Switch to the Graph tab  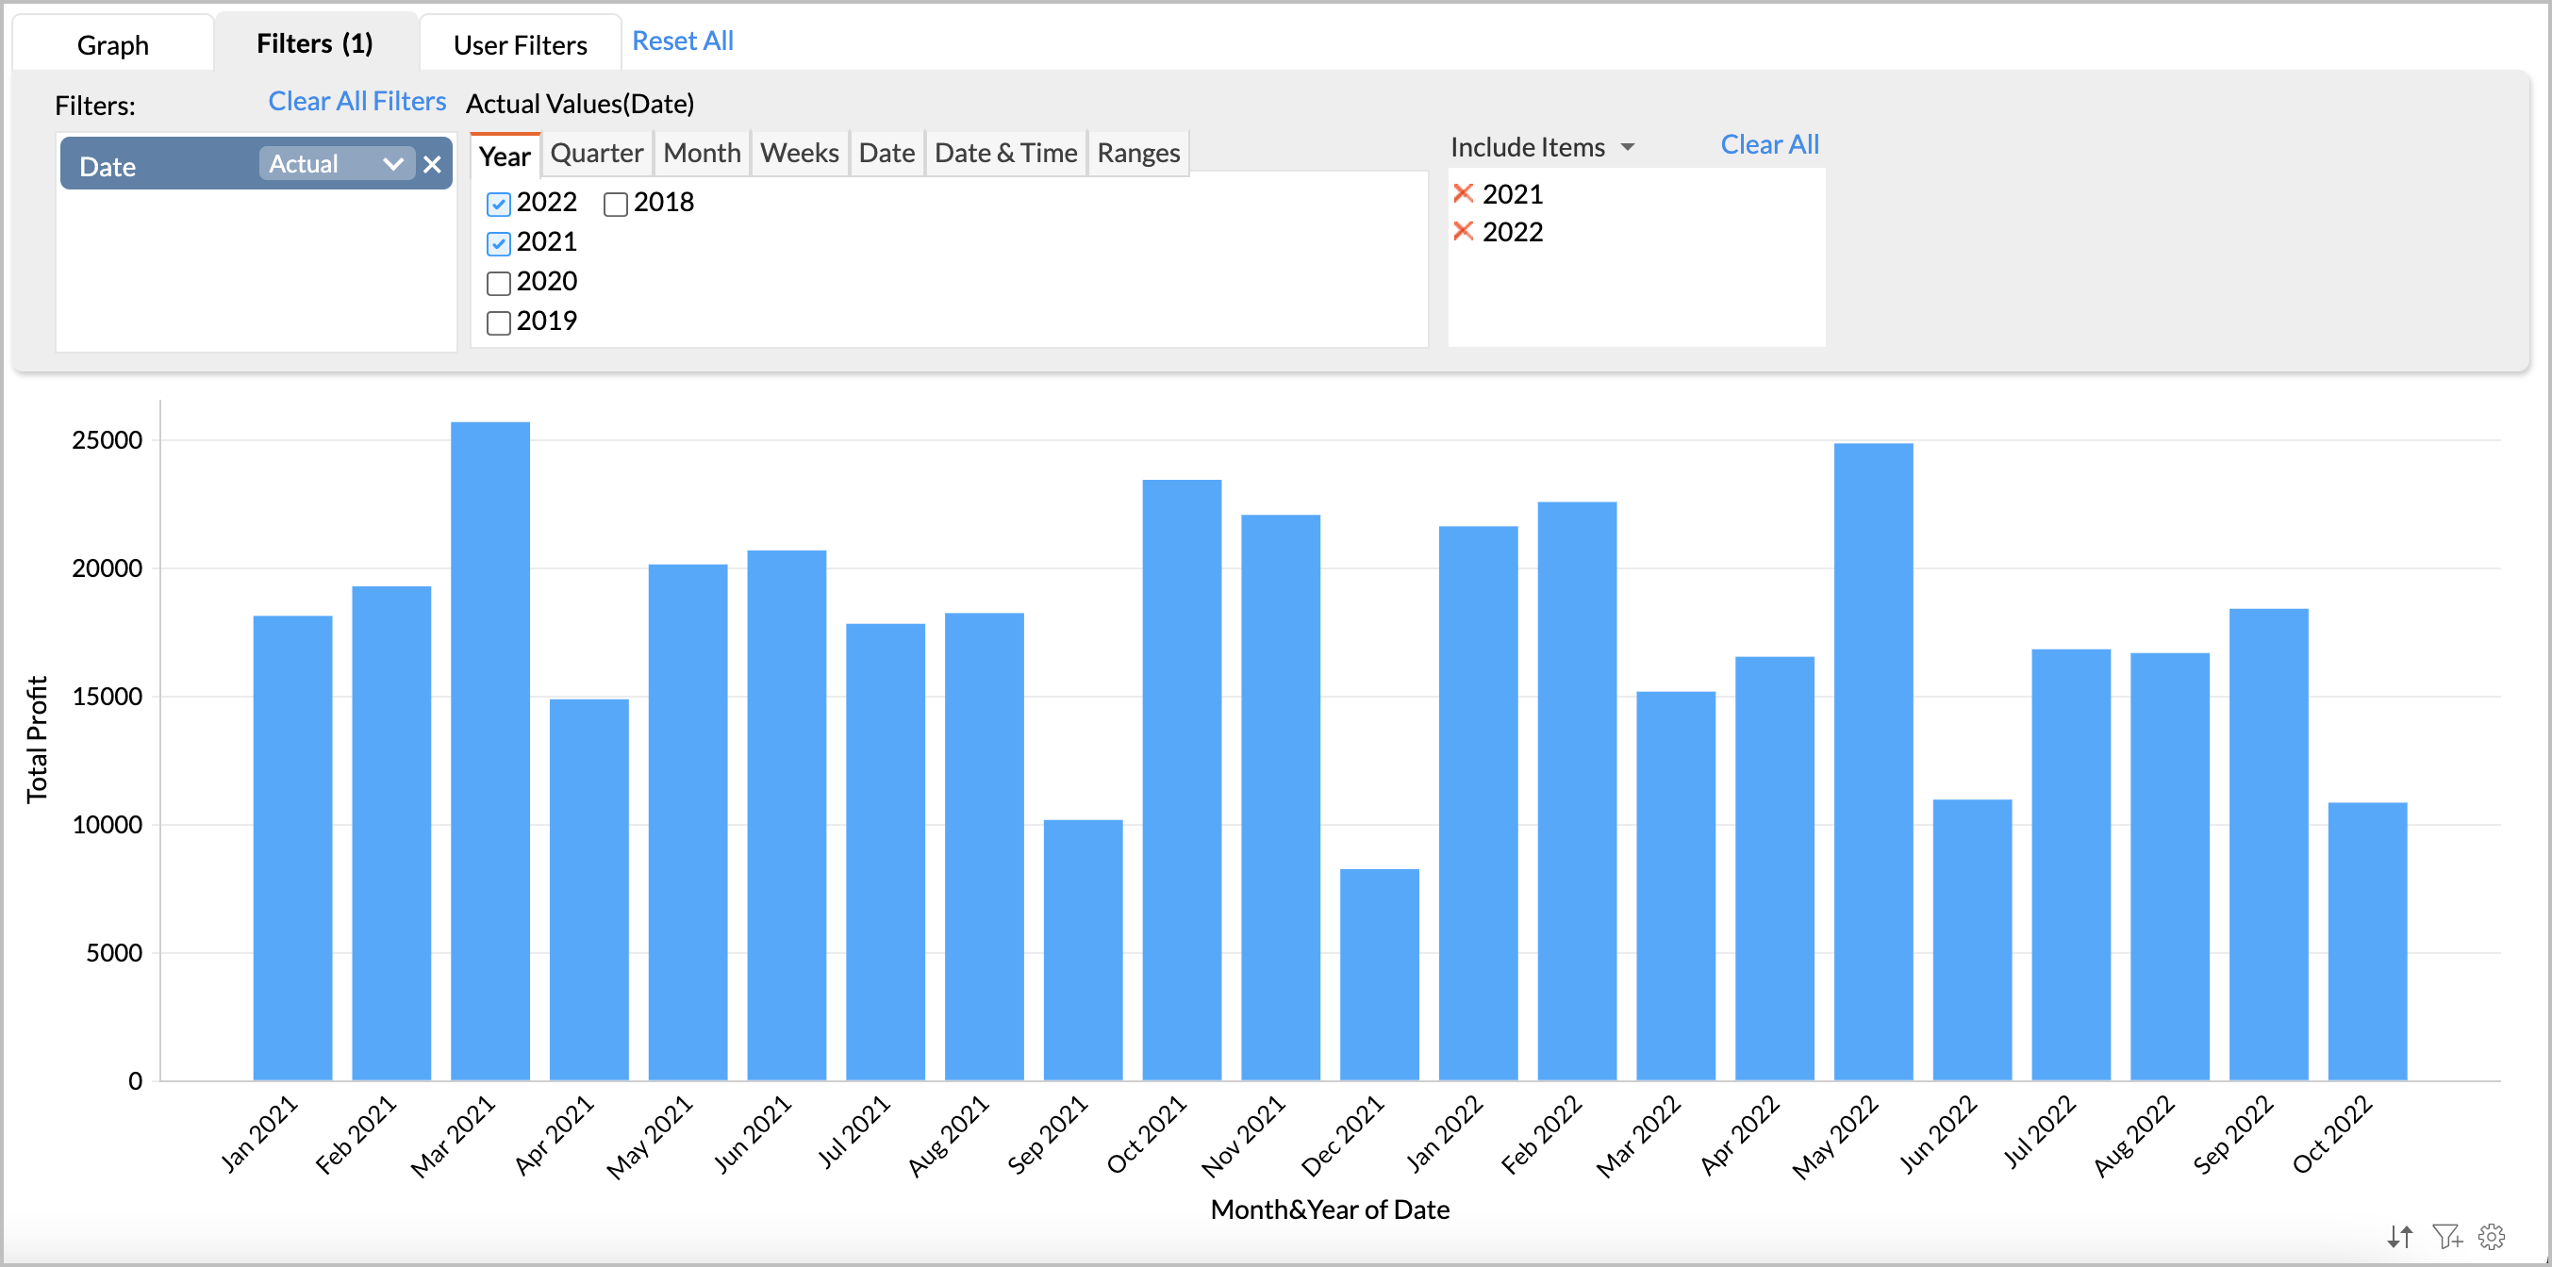(113, 45)
